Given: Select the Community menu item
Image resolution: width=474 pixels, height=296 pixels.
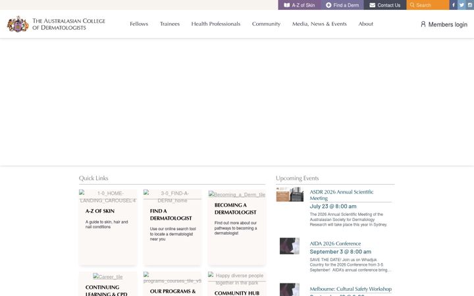Looking at the screenshot, I should (267, 24).
